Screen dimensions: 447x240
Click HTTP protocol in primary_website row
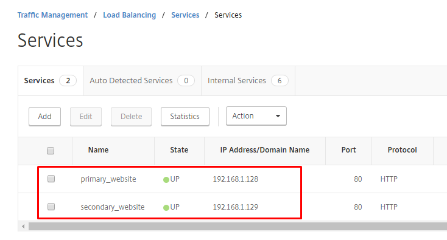[389, 179]
